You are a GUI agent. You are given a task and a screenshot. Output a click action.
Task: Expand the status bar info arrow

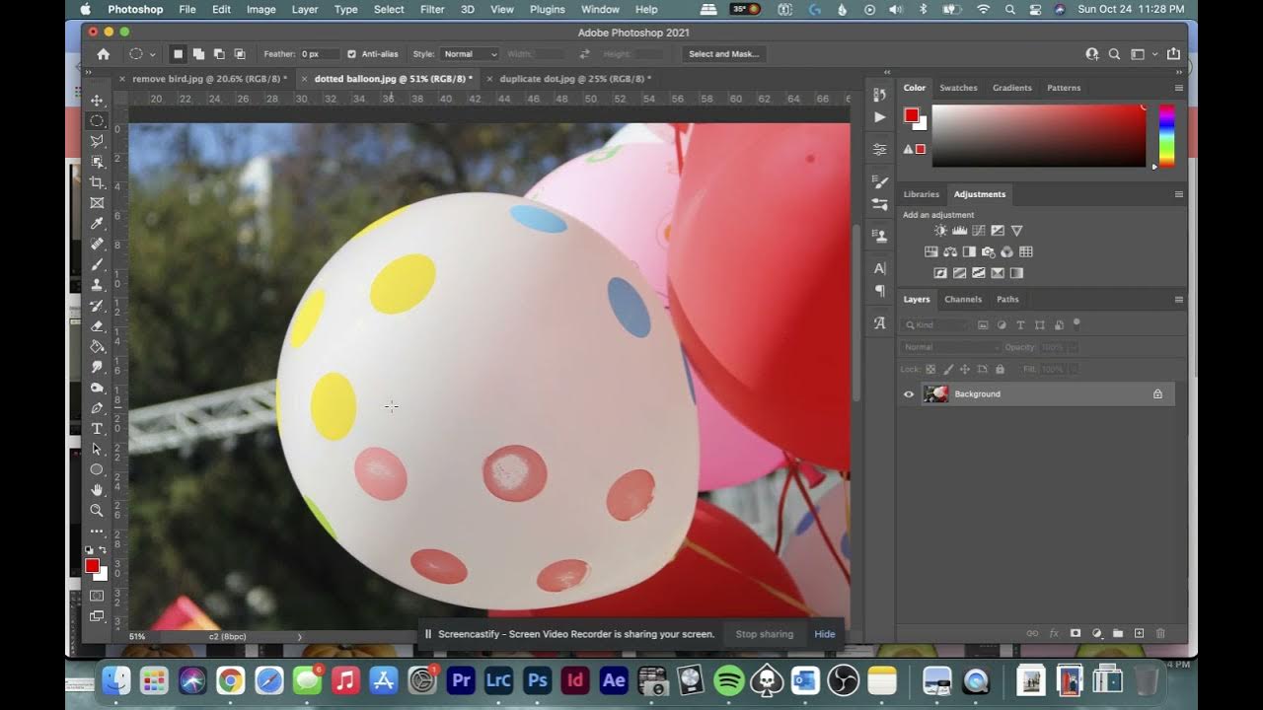pyautogui.click(x=300, y=637)
